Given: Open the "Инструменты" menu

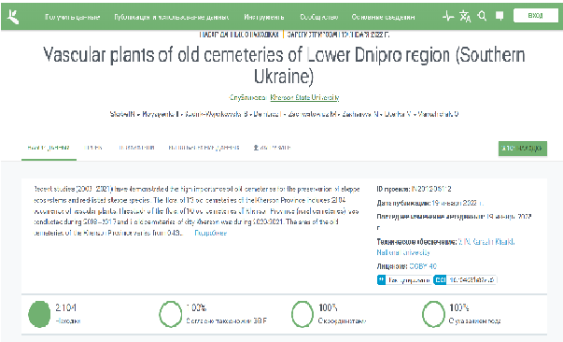Looking at the screenshot, I should (264, 17).
